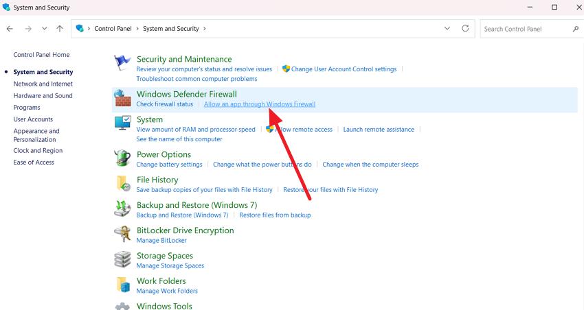Expand the chevron before Control Panel breadcrumb
This screenshot has height=310, width=584.
pos(89,29)
